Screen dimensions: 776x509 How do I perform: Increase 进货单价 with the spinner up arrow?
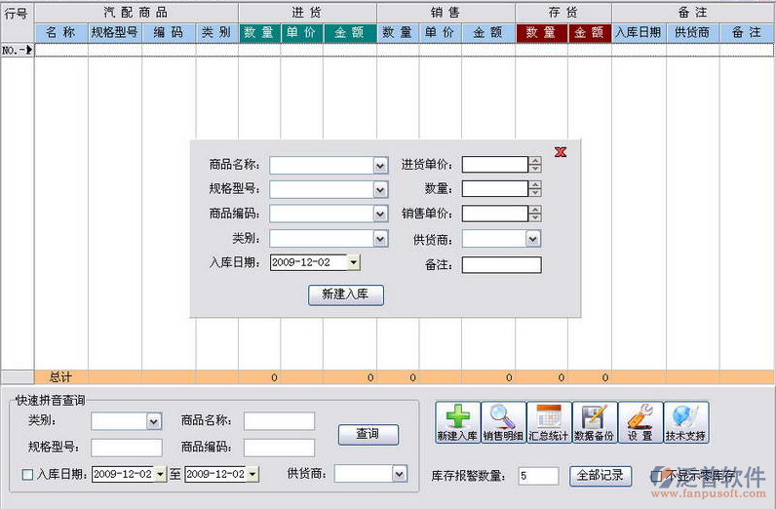(x=534, y=161)
